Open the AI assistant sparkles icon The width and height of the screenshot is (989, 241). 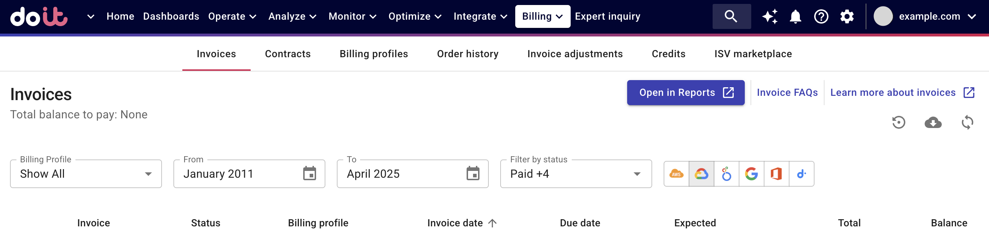[x=770, y=16]
